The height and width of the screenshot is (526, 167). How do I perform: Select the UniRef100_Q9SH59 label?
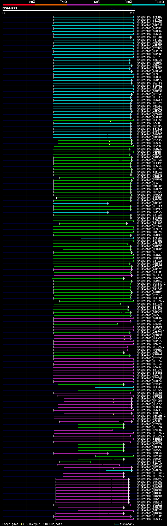(x=150, y=143)
